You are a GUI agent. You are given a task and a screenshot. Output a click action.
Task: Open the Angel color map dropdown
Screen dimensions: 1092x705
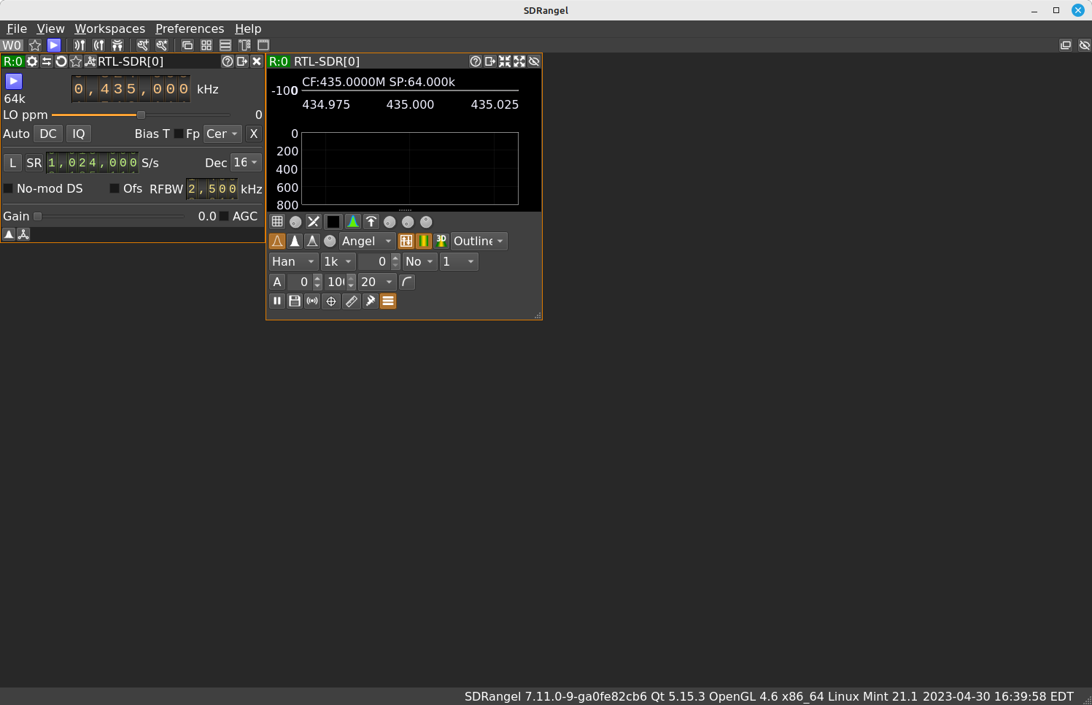pyautogui.click(x=368, y=241)
